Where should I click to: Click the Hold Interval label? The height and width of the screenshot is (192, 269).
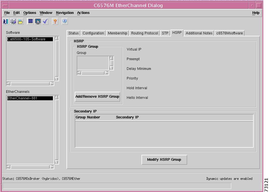click(x=137, y=88)
